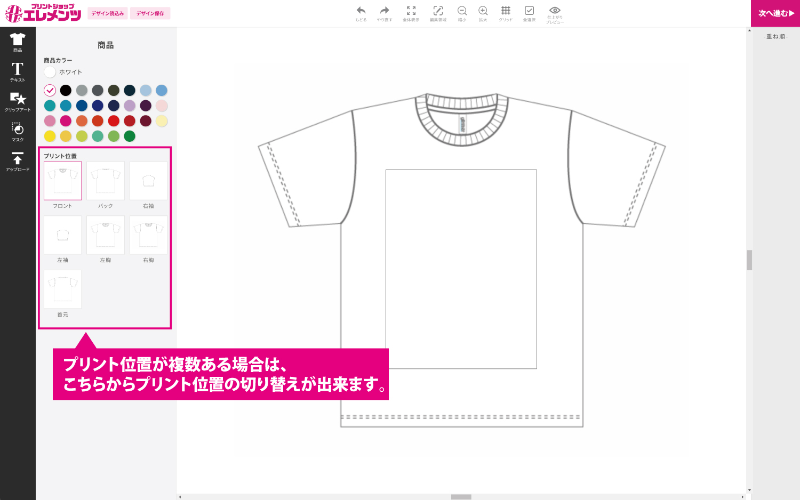Pick the lavender product color swatch
This screenshot has height=500, width=800.
[130, 106]
